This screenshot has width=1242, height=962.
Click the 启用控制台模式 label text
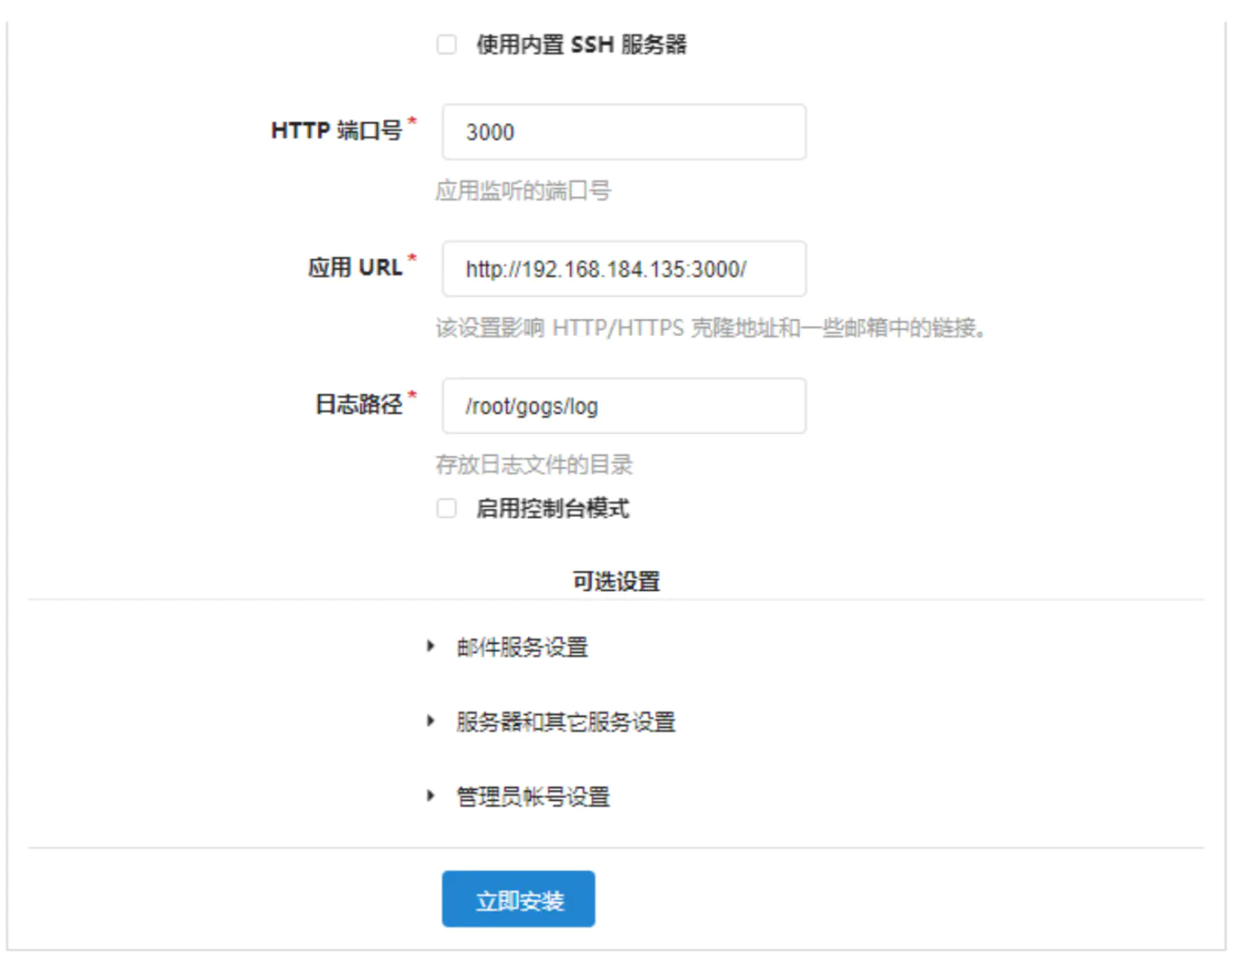[x=552, y=509]
